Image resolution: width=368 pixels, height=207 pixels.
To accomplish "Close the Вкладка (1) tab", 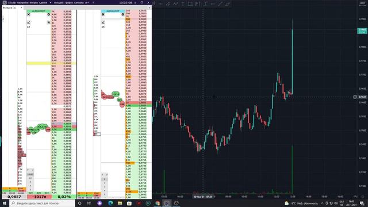I will point(21,7).
